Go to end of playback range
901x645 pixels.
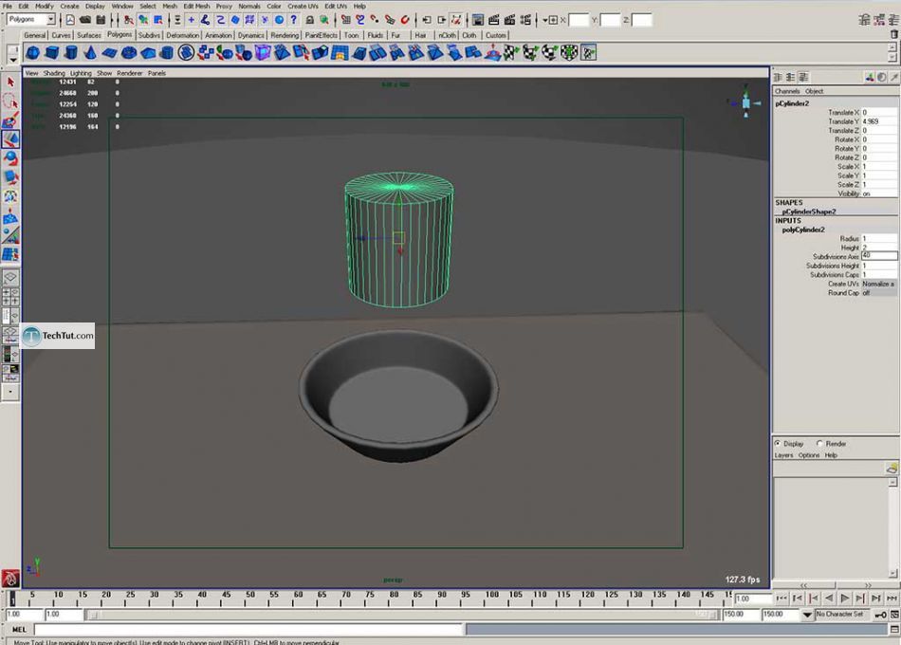pyautogui.click(x=892, y=599)
